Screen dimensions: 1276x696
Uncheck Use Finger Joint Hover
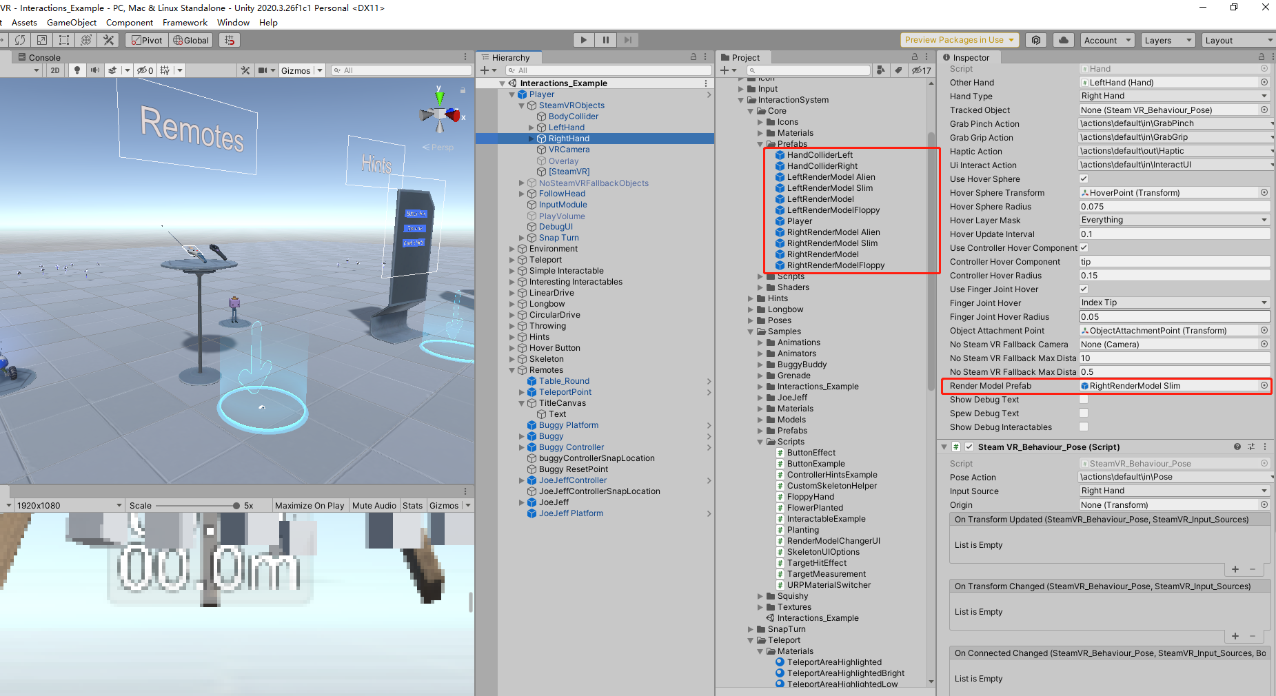click(x=1084, y=289)
